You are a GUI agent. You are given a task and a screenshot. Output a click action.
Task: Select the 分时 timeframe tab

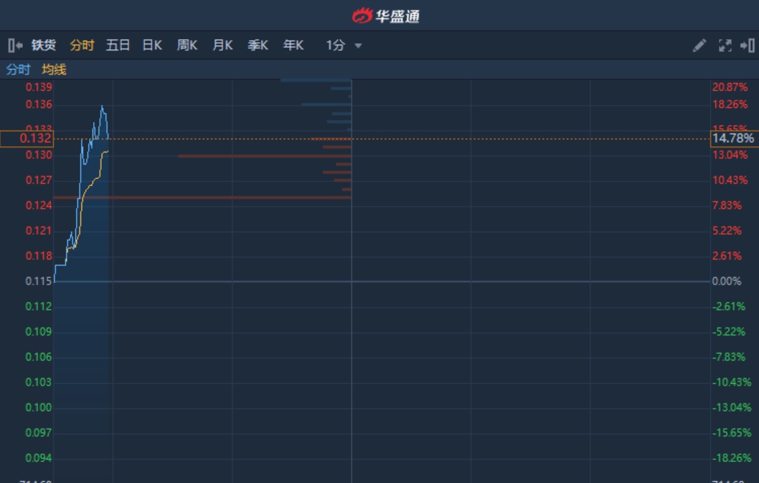click(82, 46)
